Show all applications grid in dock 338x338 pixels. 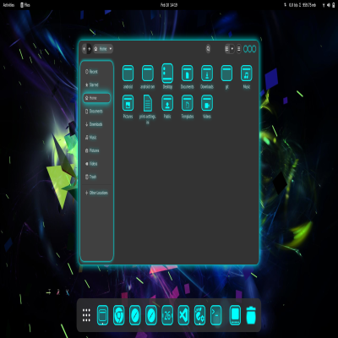[x=86, y=315]
